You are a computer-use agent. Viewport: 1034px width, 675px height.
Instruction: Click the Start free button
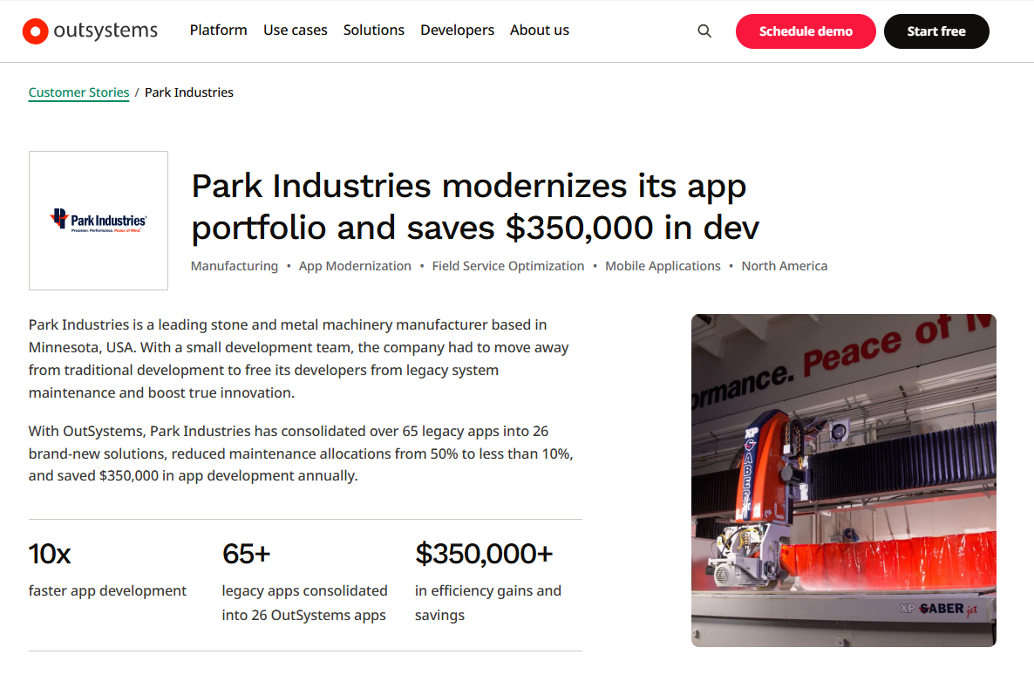pos(935,31)
